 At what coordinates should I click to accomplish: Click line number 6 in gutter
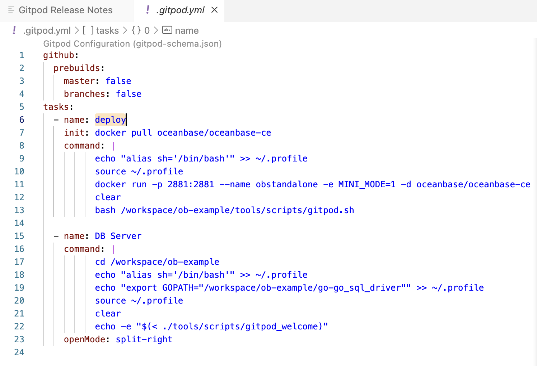pyautogui.click(x=22, y=120)
